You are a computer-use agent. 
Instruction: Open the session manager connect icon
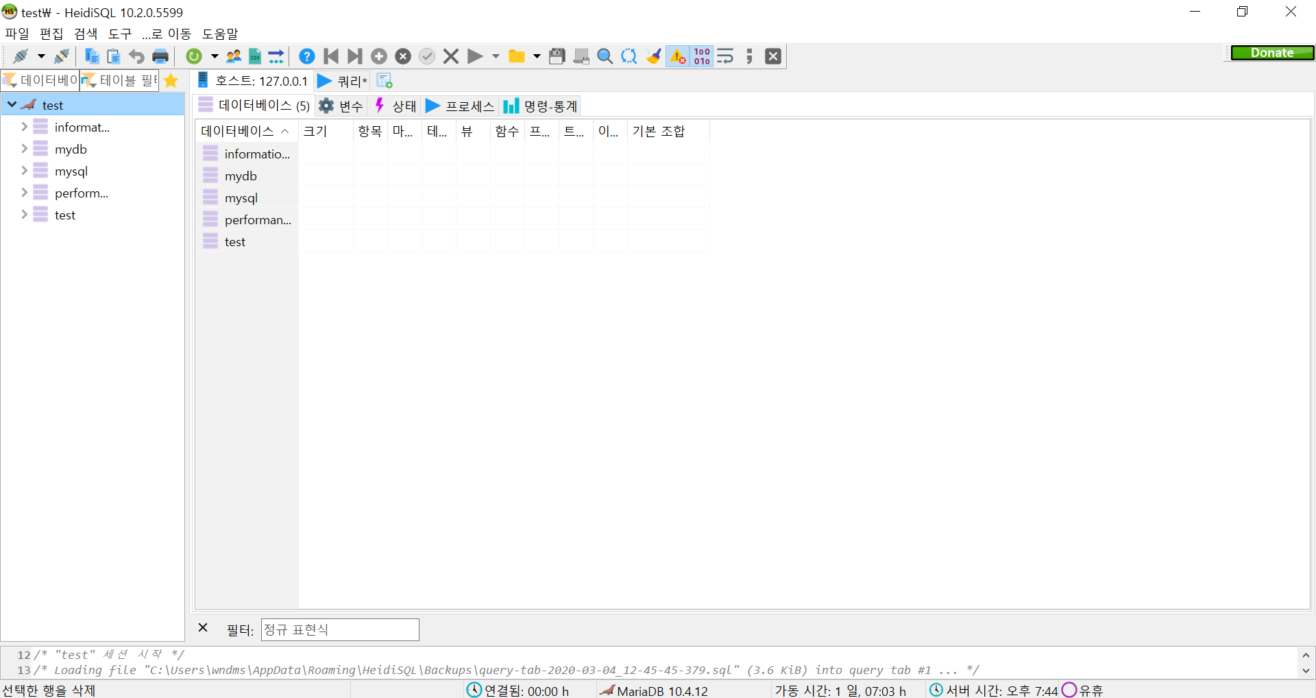coord(21,56)
